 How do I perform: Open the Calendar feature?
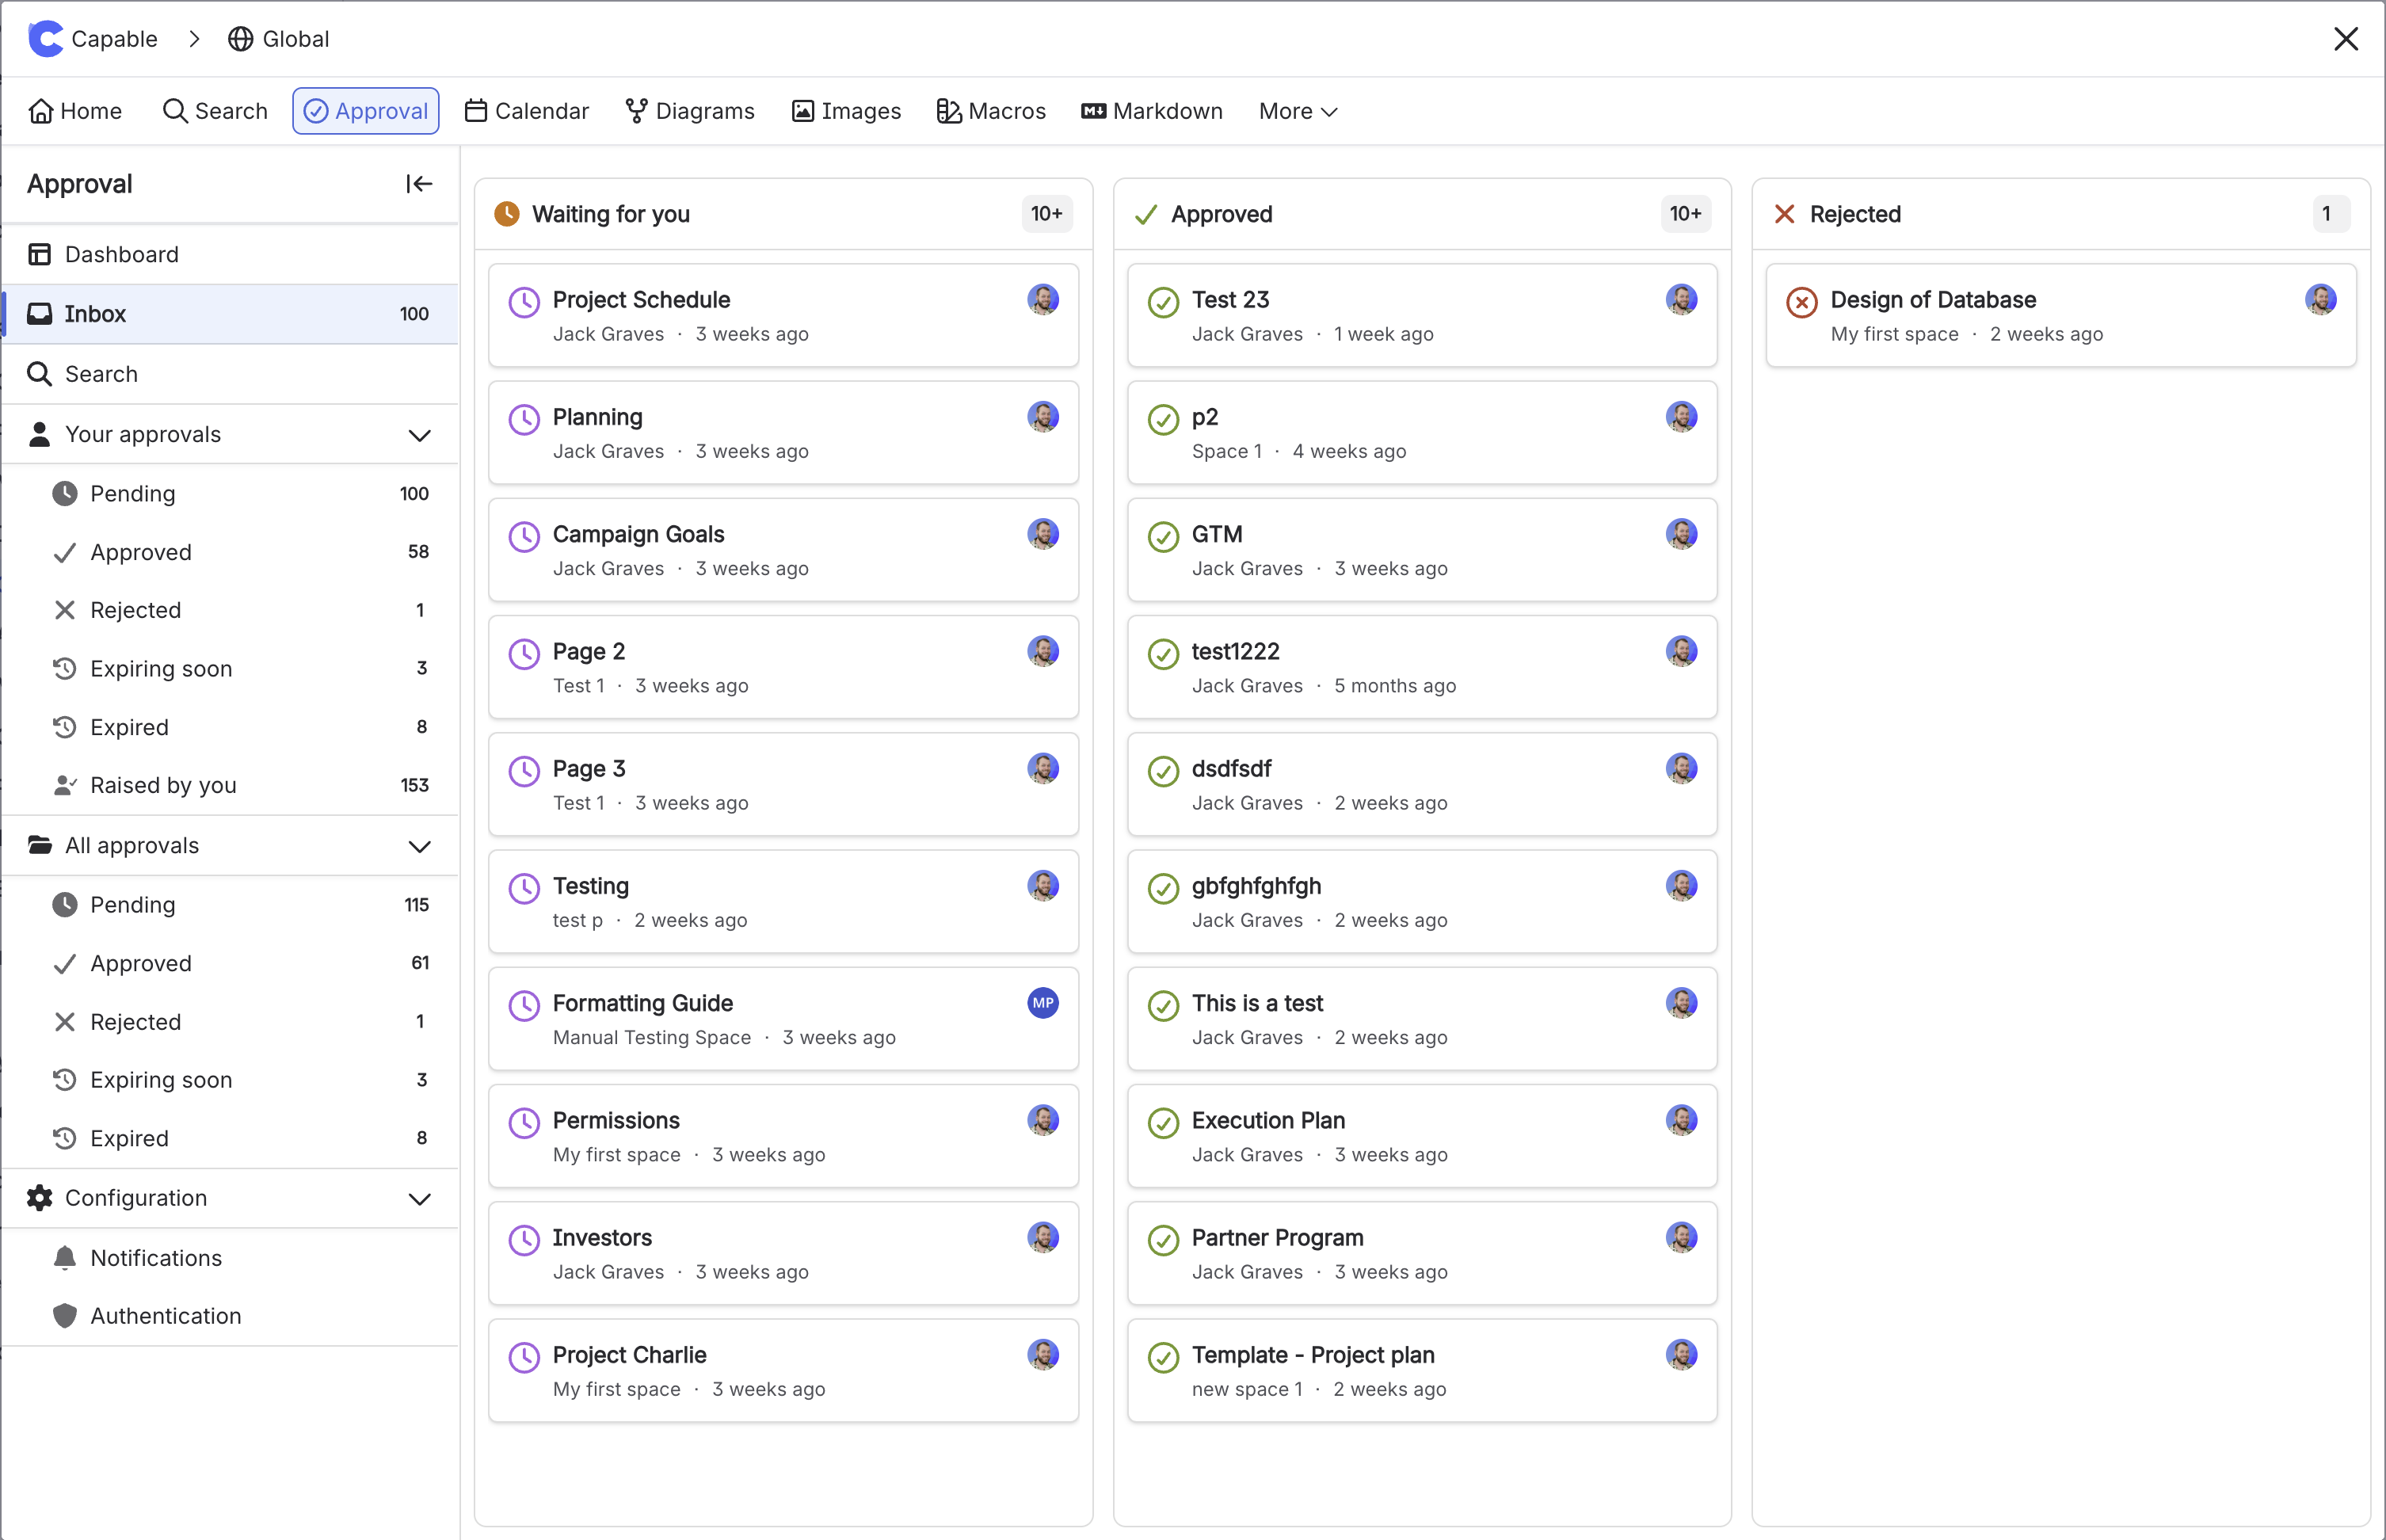pyautogui.click(x=527, y=111)
